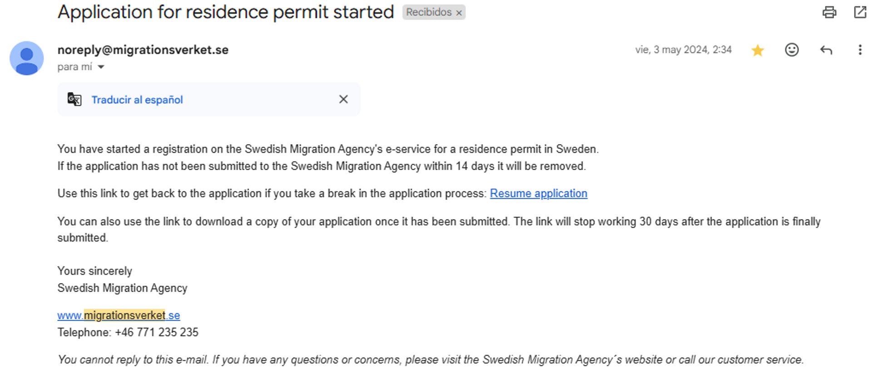Remove the Recibidos label with its x
872x375 pixels.
pyautogui.click(x=459, y=13)
